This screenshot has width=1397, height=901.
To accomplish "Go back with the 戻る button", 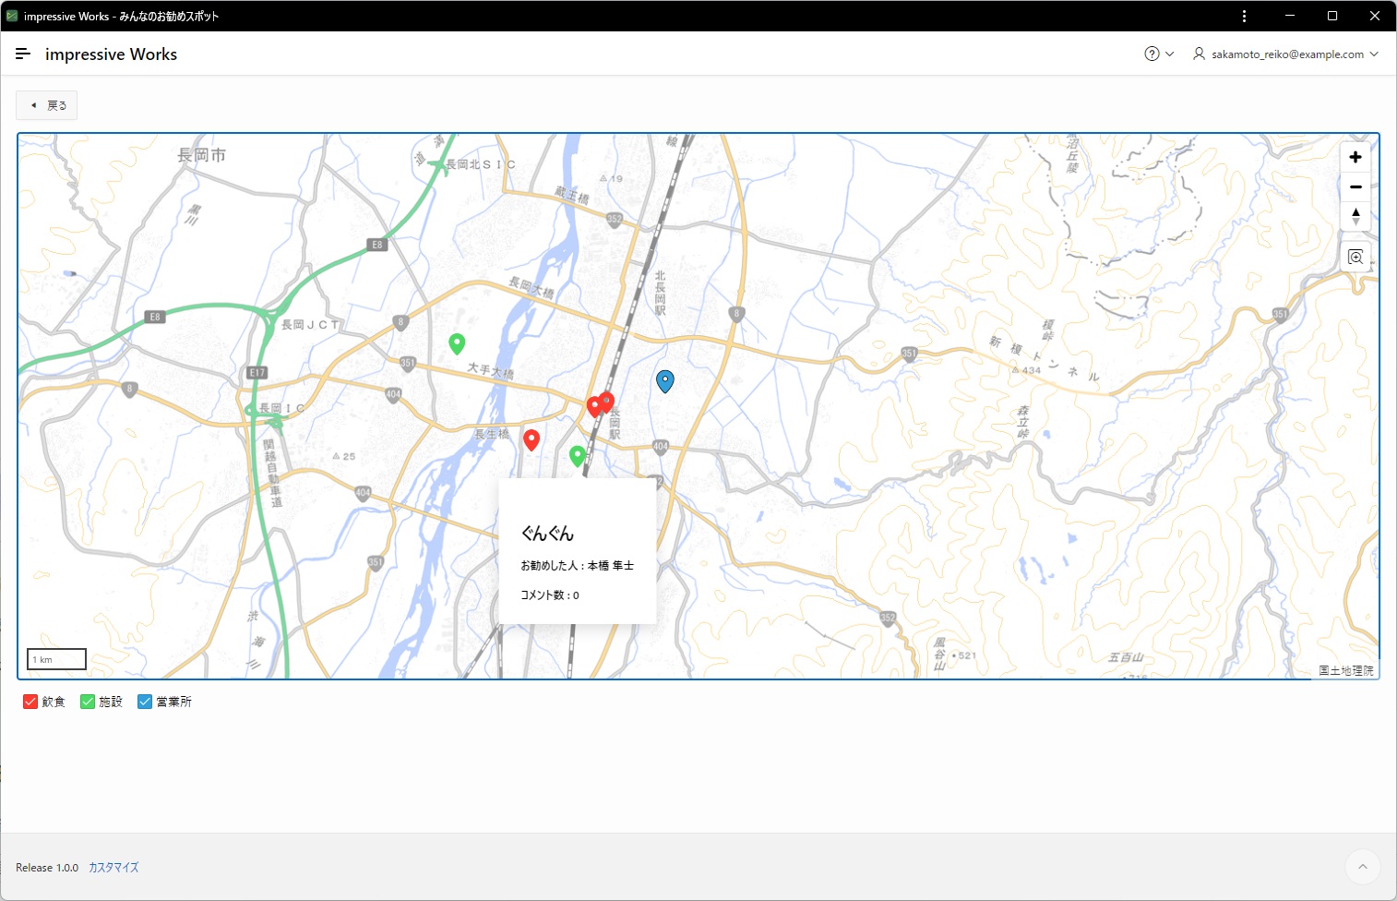I will click(x=47, y=105).
